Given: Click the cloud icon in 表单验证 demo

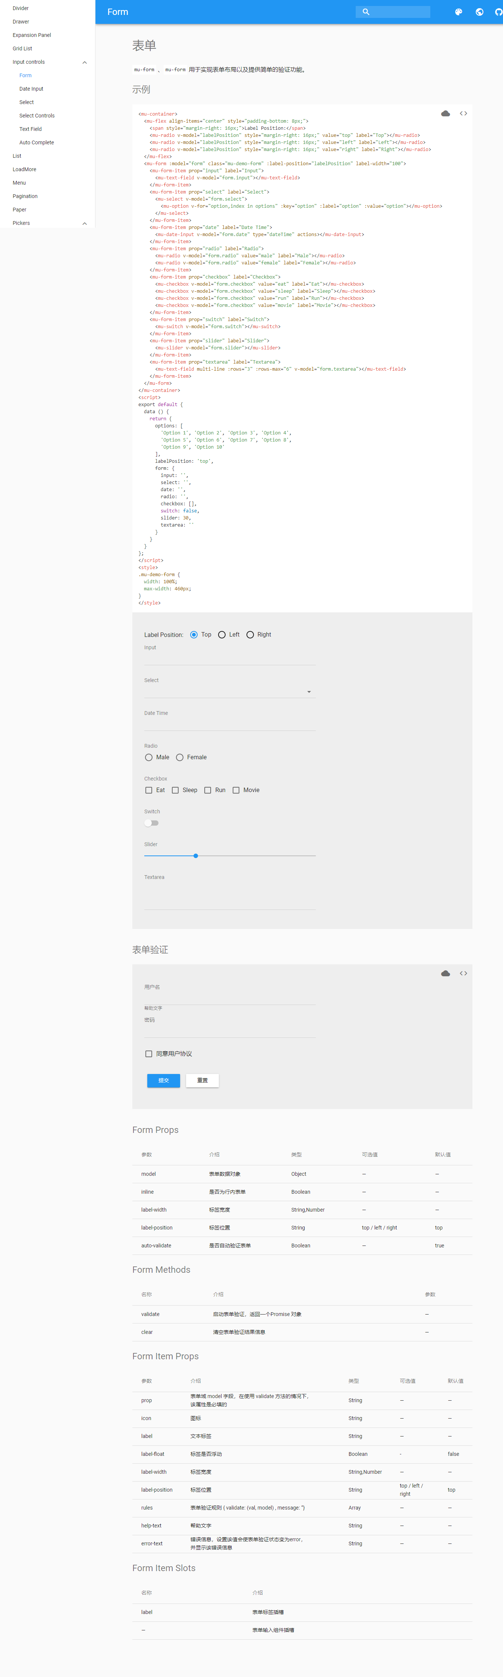Looking at the screenshot, I should (x=446, y=973).
